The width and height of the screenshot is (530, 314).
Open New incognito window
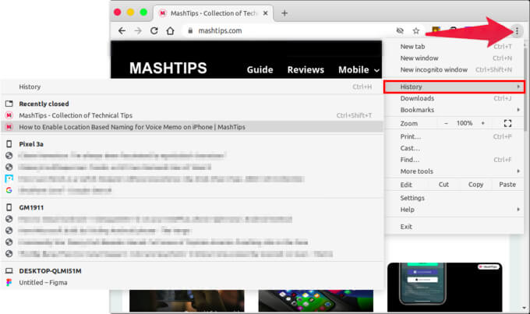tap(454, 69)
